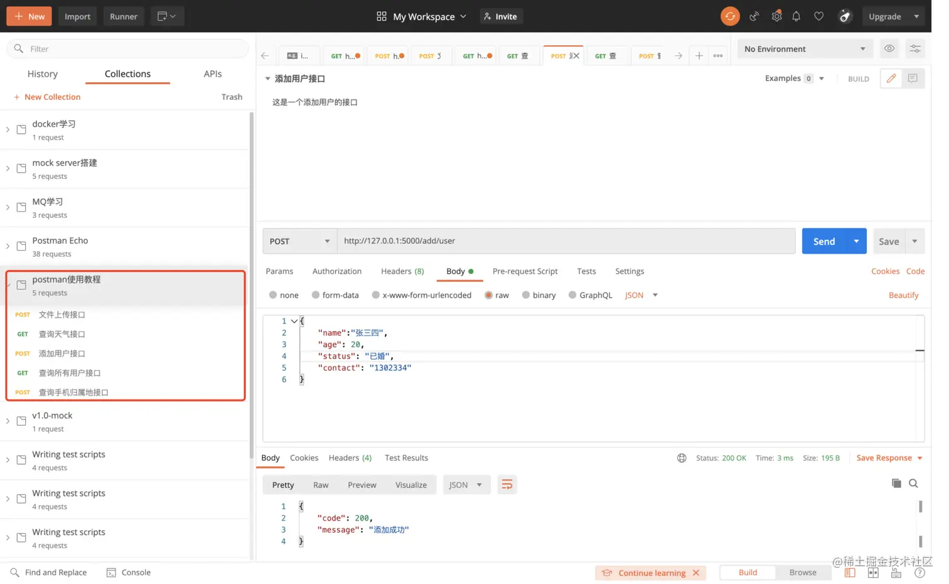Click the New Collection link
The image size is (949, 584).
tap(48, 99)
